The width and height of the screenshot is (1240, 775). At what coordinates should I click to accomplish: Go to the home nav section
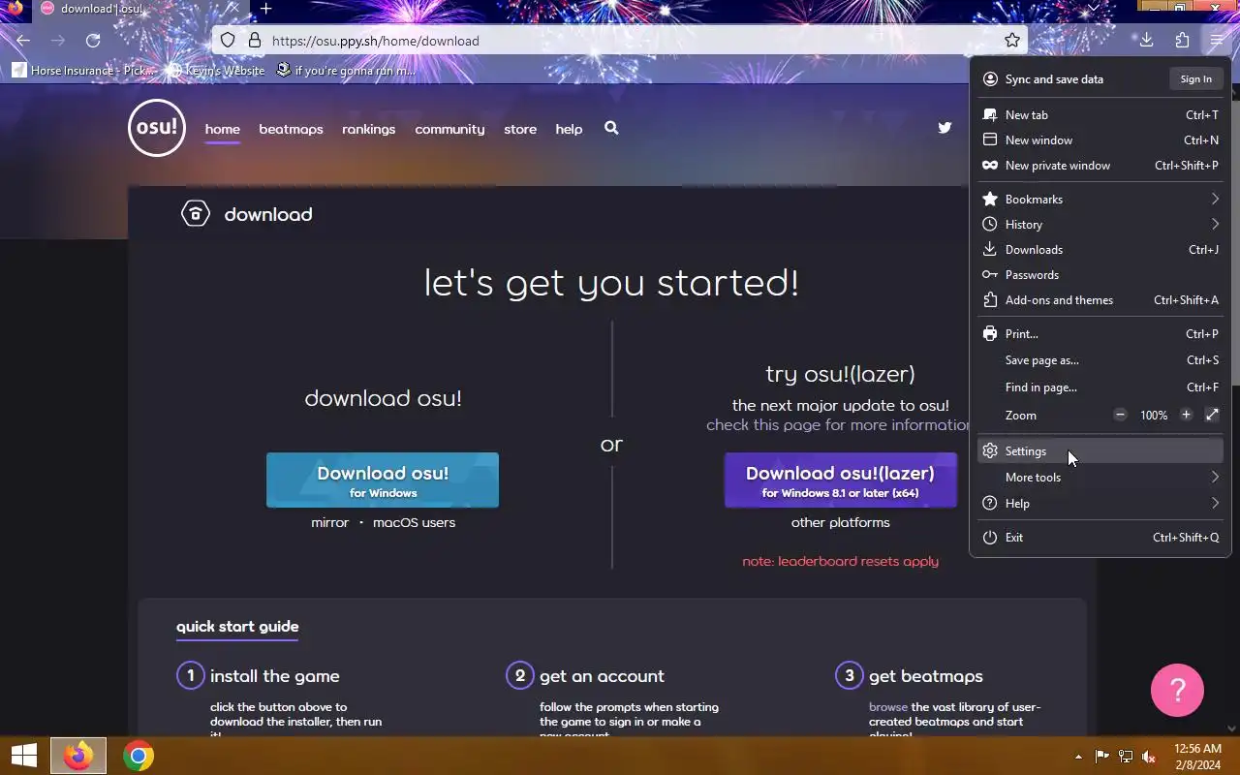point(222,129)
